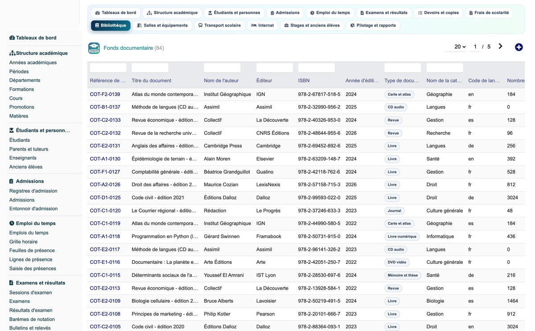
Task: Add a new document with plus icon
Action: 519,47
